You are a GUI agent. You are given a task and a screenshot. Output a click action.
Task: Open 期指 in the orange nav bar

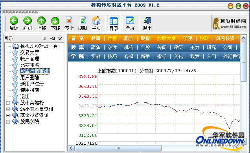coord(145,38)
